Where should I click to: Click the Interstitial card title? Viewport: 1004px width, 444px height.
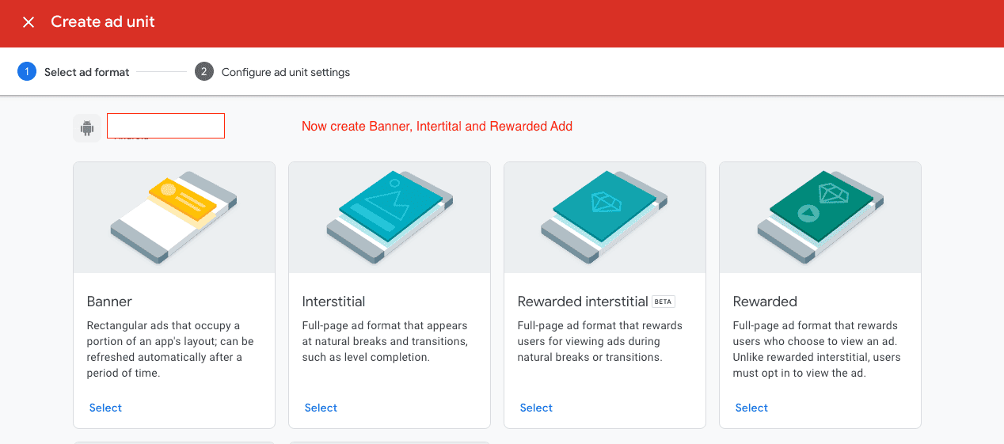[x=333, y=302]
